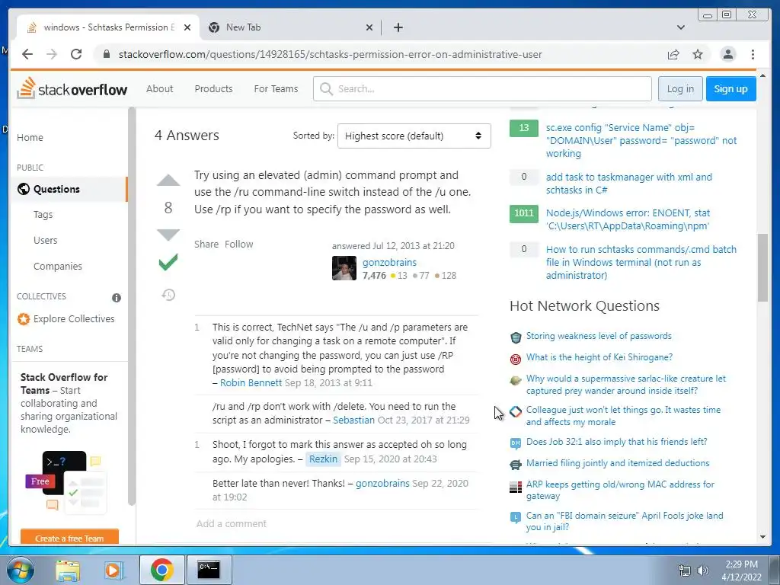Click in the Search input field

point(482,88)
